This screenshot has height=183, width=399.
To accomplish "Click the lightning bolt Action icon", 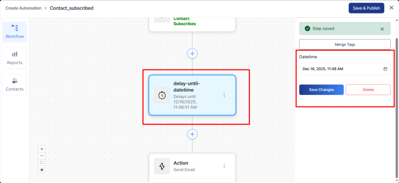I will tap(162, 166).
